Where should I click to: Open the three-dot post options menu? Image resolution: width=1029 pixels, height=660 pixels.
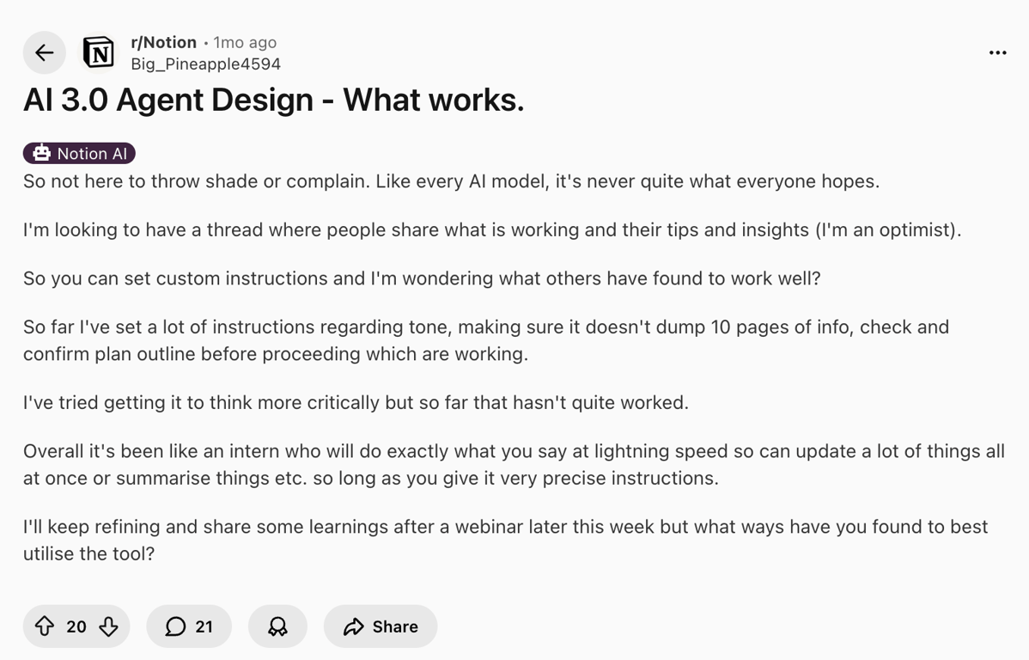[x=997, y=52]
